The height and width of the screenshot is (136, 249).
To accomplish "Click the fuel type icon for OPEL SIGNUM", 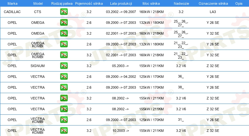I will pyautogui.click(x=64, y=66).
